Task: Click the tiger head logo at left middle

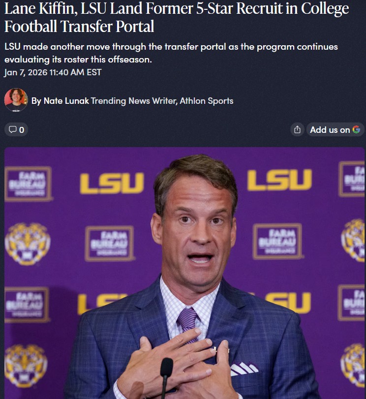Action: click(x=28, y=244)
